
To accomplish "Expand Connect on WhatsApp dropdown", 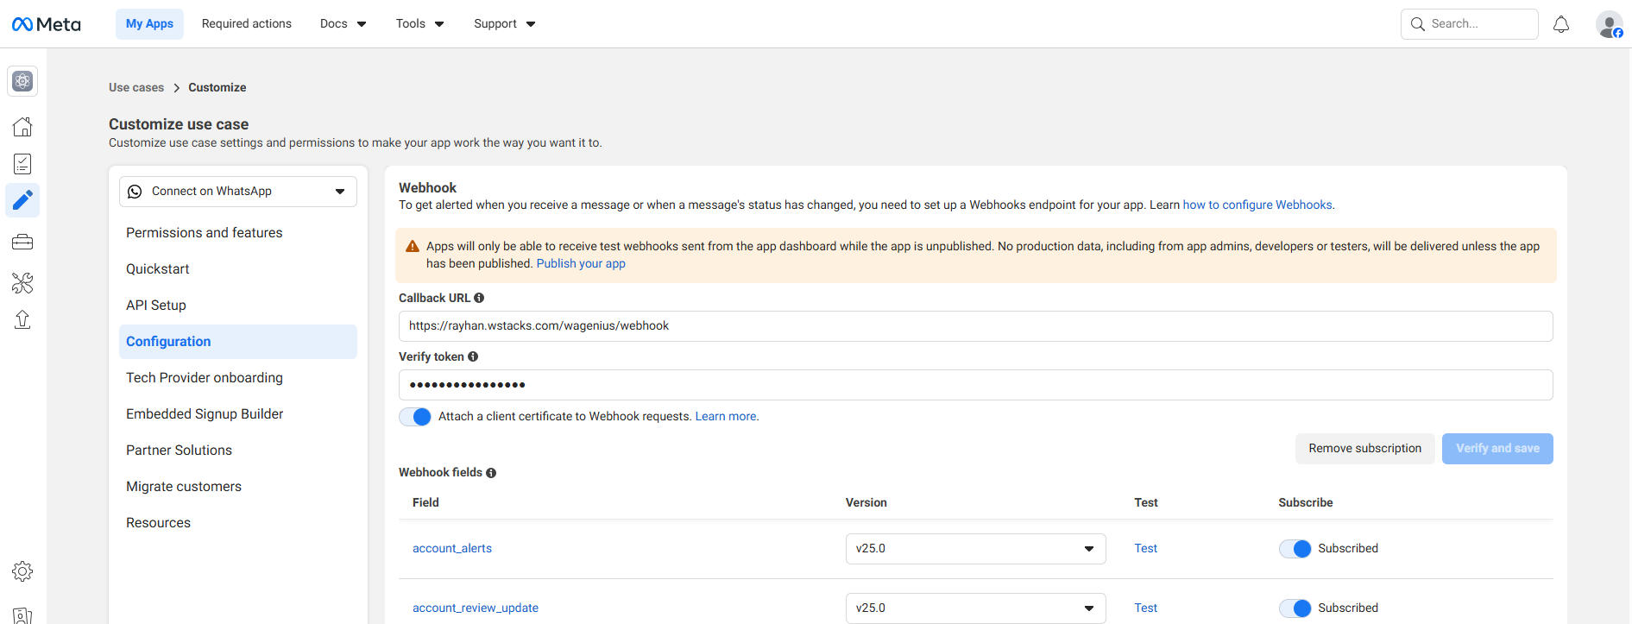I will [238, 192].
